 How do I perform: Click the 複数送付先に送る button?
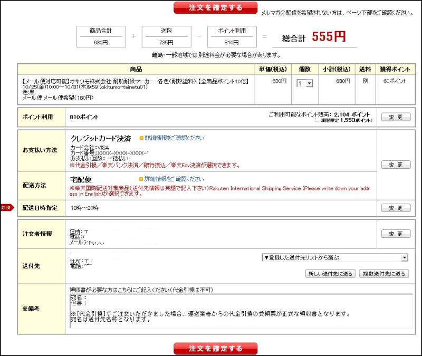point(384,273)
